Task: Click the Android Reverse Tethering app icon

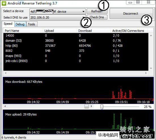Action: point(4,3)
